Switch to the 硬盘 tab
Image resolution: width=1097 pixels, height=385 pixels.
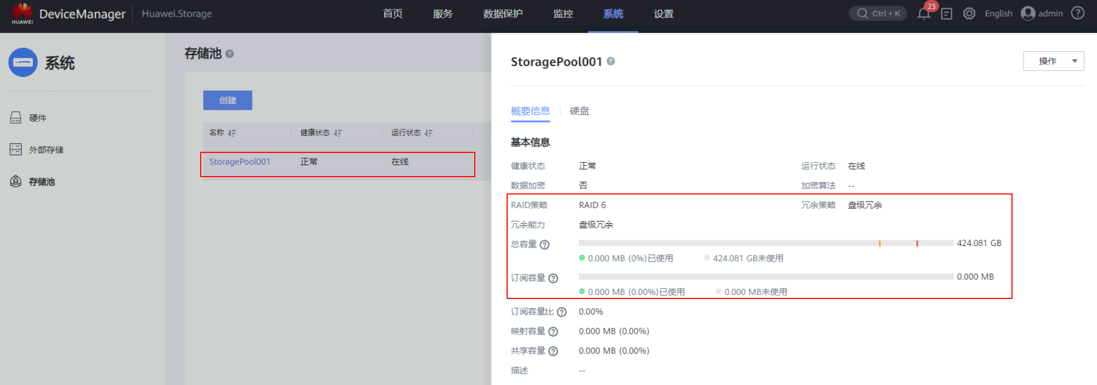coord(579,111)
